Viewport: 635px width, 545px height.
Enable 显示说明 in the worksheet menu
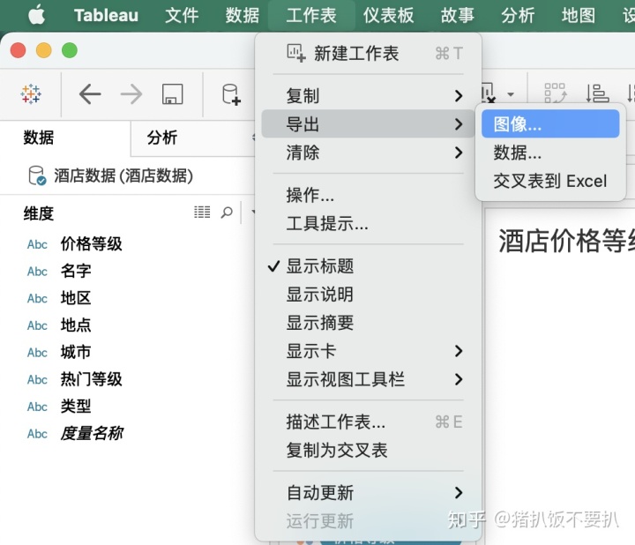coord(368,295)
